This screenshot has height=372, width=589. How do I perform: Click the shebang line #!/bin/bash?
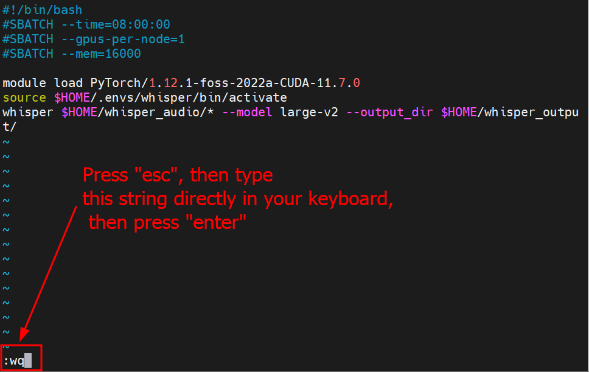point(42,10)
